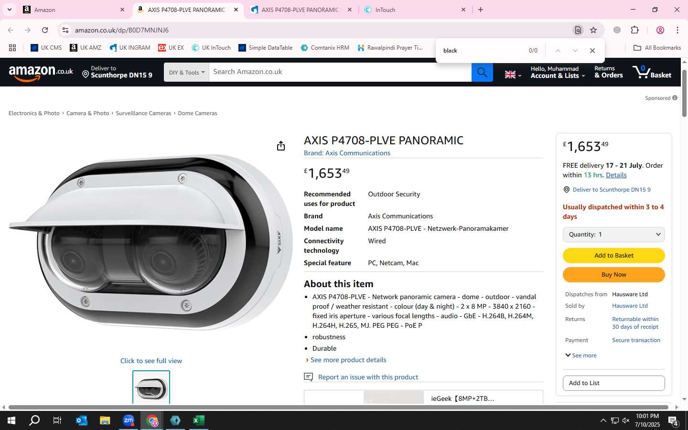Click the Amazon search input field

pyautogui.click(x=340, y=72)
